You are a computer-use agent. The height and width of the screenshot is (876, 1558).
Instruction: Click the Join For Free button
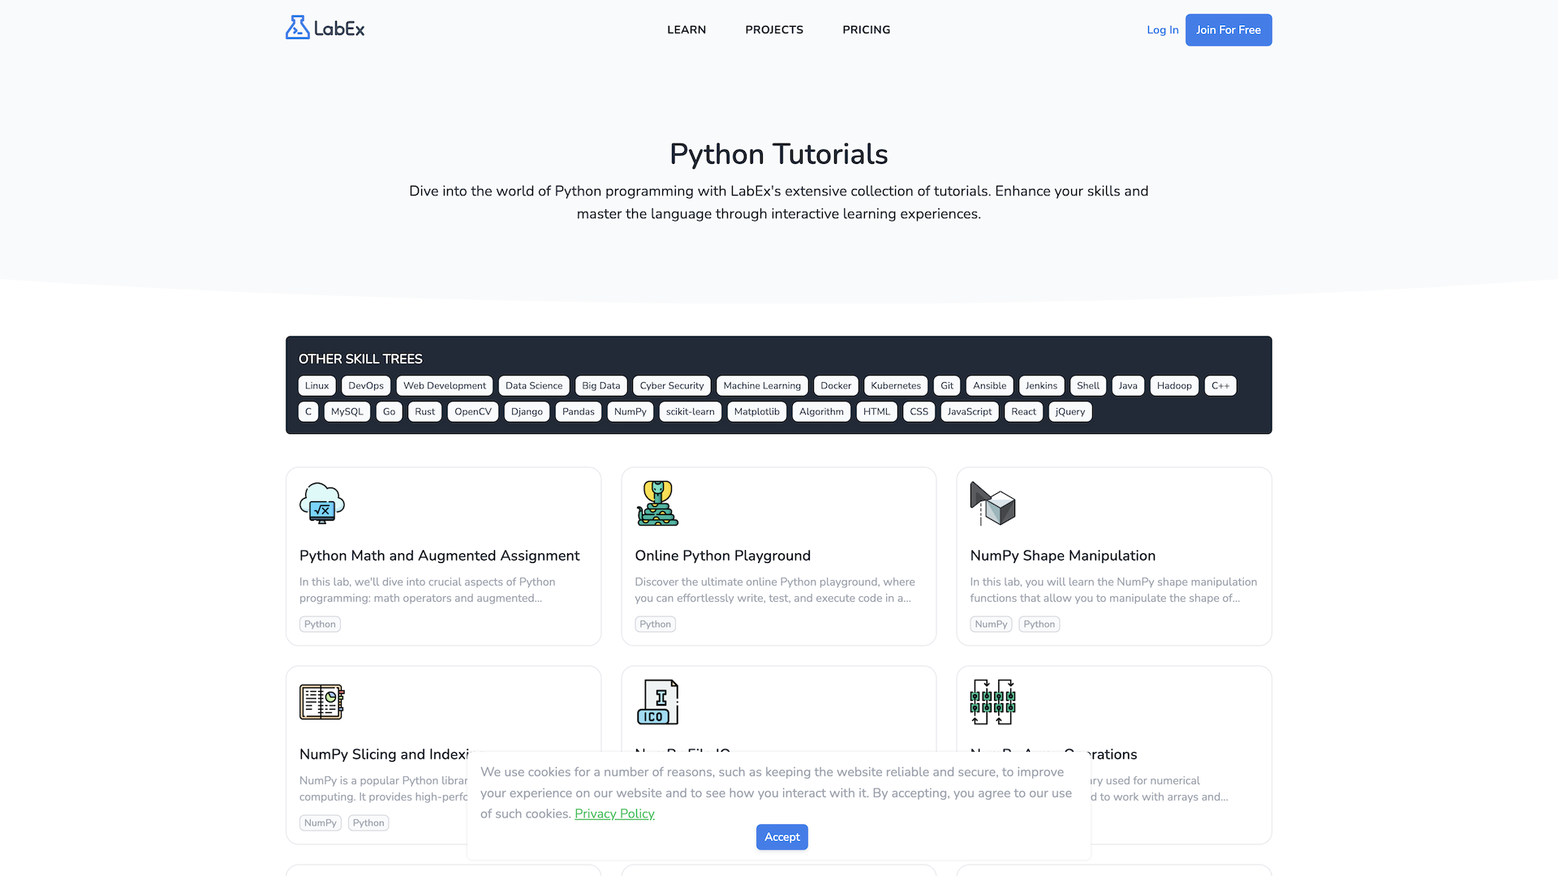[1228, 30]
